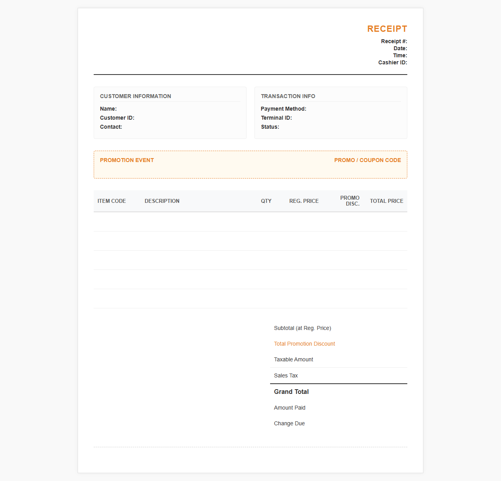
Task: Click the 'Change Due' line
Action: [x=339, y=423]
